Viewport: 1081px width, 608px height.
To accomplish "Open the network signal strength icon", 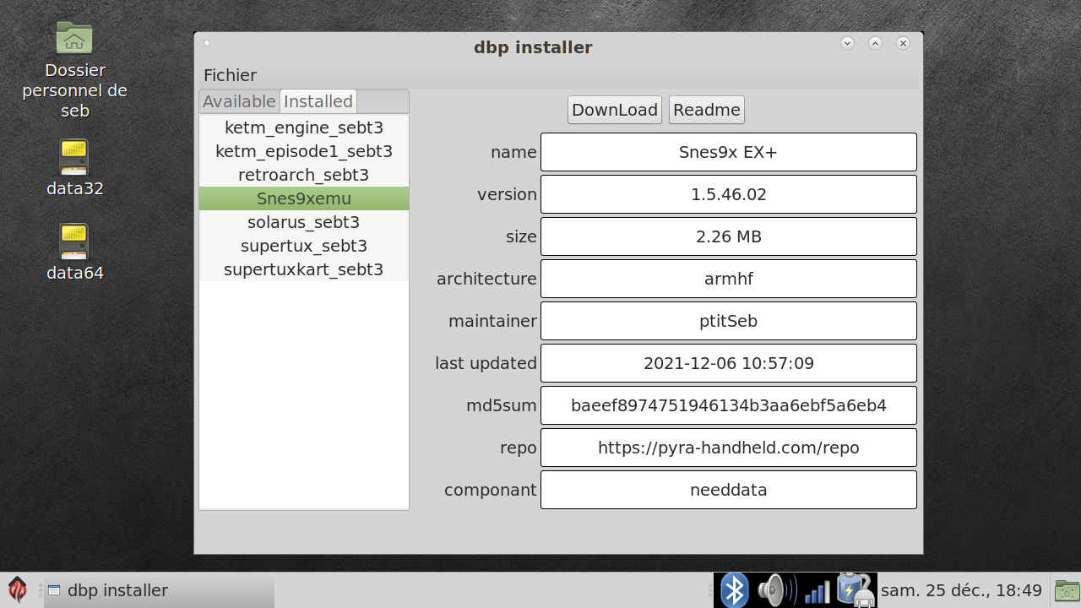I will click(816, 590).
